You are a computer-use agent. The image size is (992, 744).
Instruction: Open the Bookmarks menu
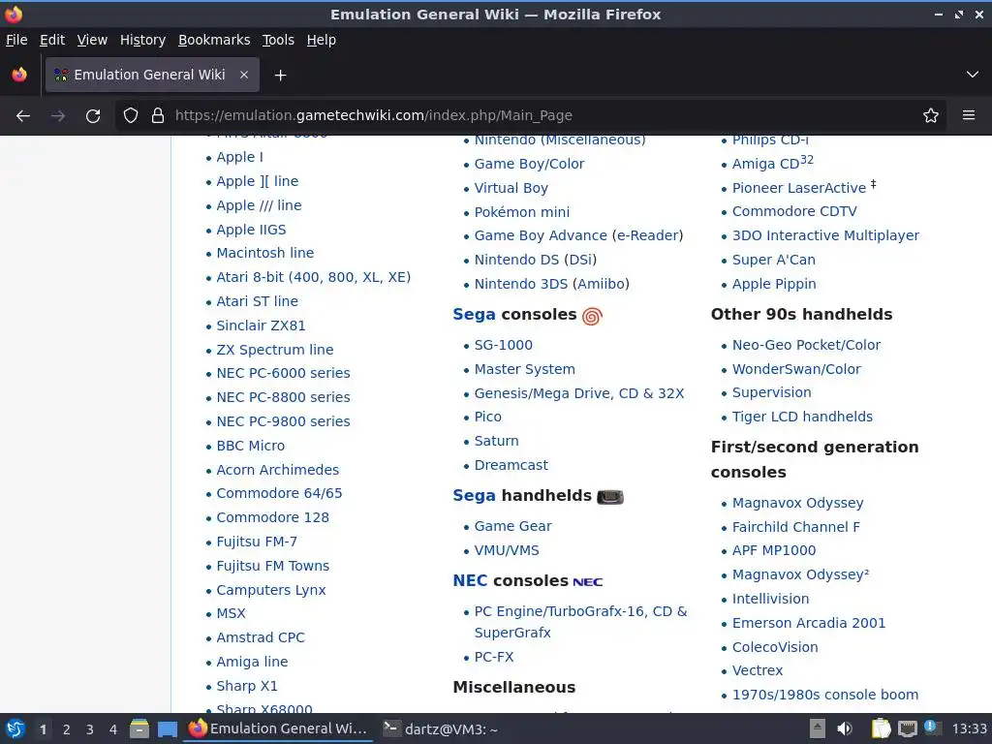214,40
